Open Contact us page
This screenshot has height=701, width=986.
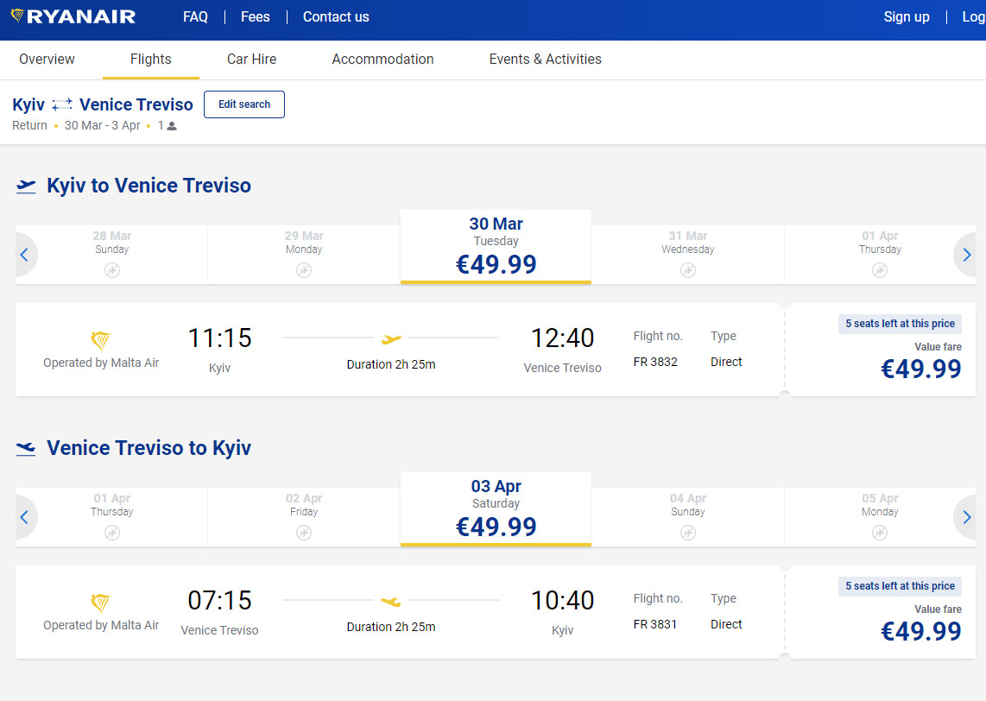(x=336, y=17)
